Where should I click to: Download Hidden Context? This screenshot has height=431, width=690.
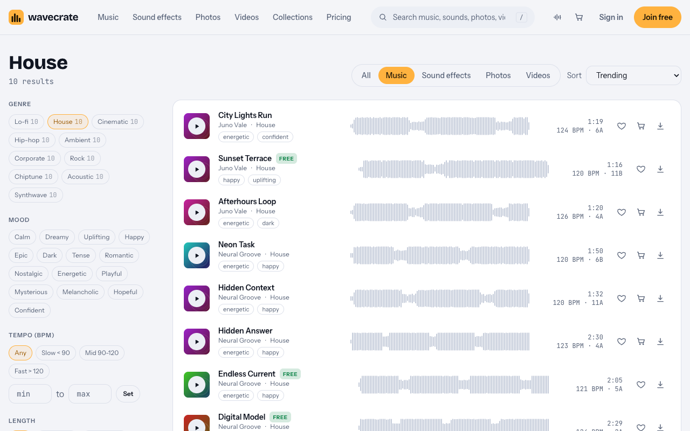(660, 298)
